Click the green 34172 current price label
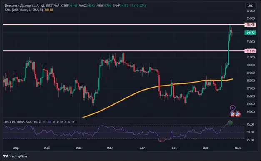Screen dimensions: 261x161 coord(250,33)
